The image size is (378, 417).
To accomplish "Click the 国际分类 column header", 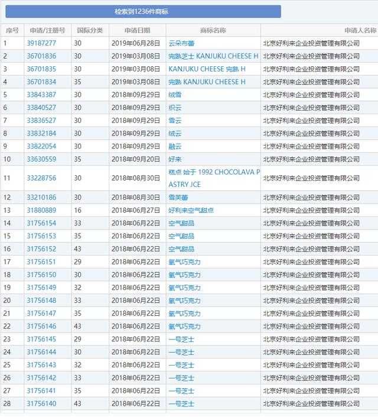I will click(90, 30).
